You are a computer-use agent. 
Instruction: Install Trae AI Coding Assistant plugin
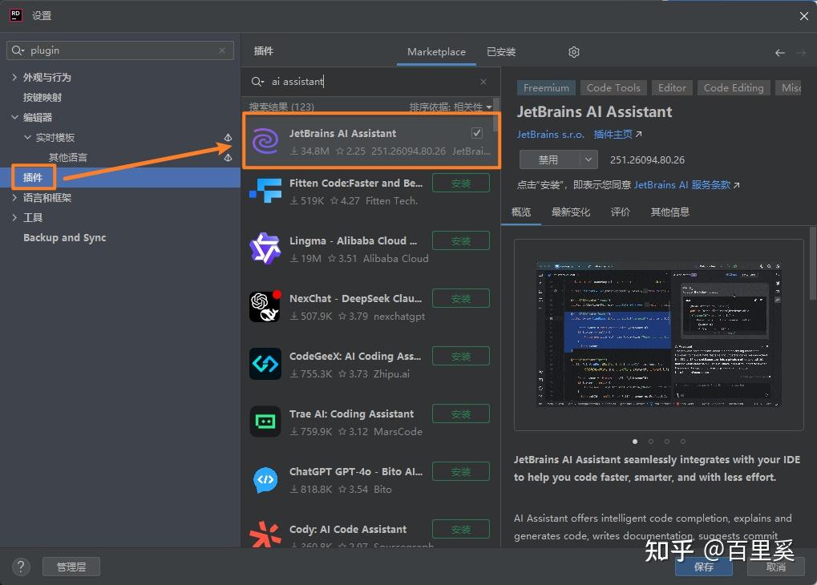[x=460, y=414]
